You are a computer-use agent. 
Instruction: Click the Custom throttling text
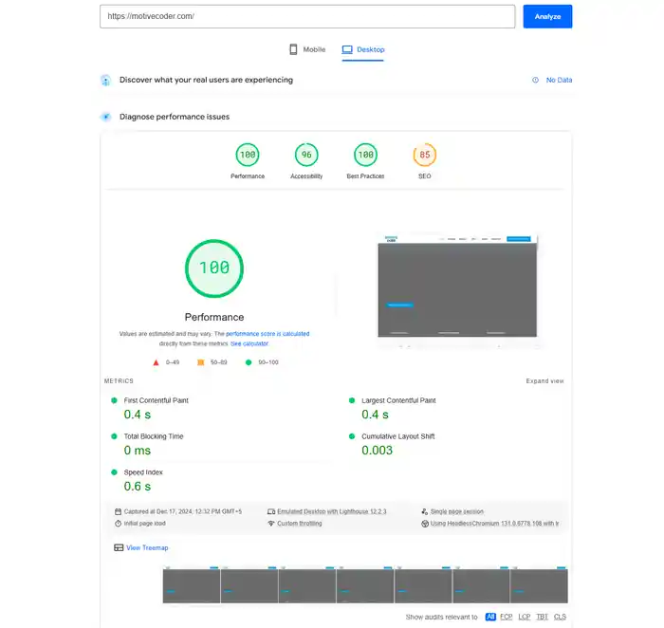pyautogui.click(x=300, y=524)
